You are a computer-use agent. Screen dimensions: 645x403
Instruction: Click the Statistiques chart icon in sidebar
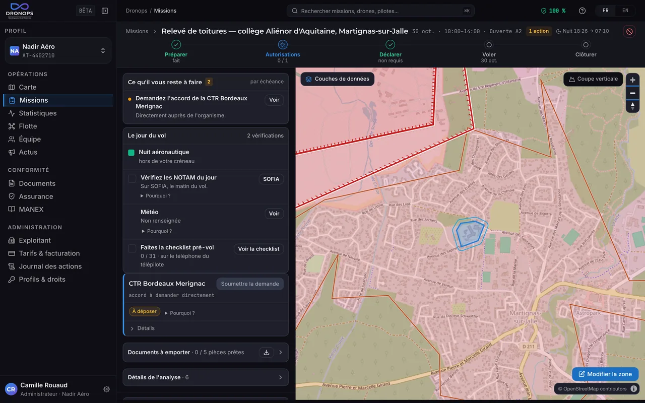point(12,113)
